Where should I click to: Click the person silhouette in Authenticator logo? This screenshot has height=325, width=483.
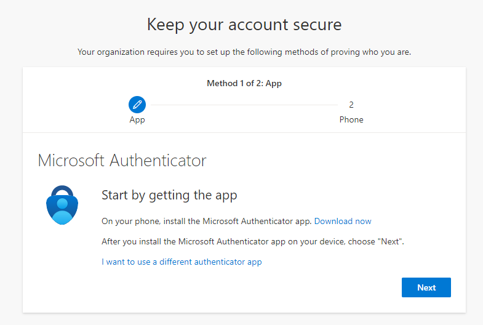[x=62, y=211]
